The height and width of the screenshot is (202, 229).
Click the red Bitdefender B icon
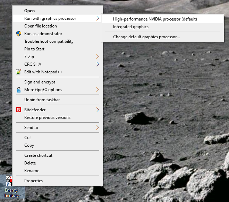tap(18, 110)
